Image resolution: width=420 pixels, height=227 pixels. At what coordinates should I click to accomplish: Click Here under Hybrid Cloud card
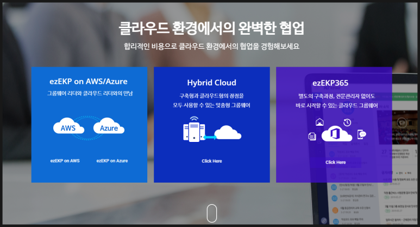211,161
